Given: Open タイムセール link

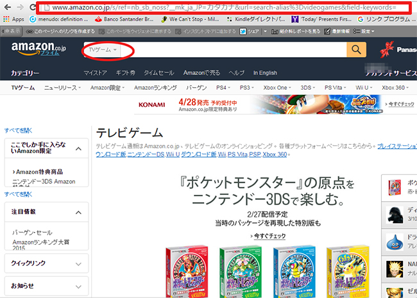Looking at the screenshot, I should coord(159,73).
